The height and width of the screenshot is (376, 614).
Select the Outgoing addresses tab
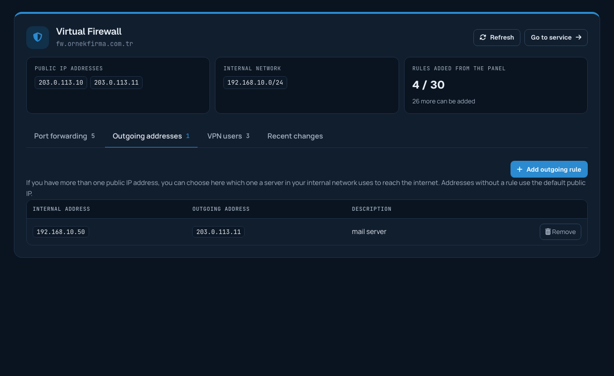pos(151,136)
